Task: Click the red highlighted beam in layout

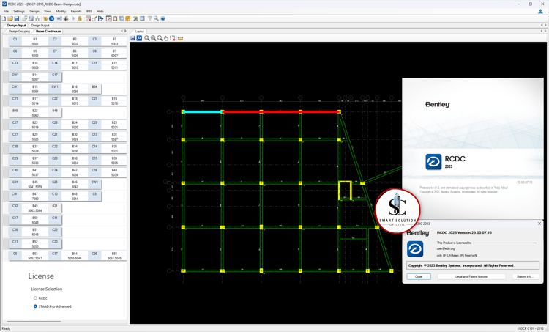Action: [x=281, y=112]
